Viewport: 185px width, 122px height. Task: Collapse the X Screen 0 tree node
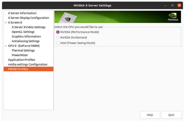pyautogui.click(x=6, y=22)
